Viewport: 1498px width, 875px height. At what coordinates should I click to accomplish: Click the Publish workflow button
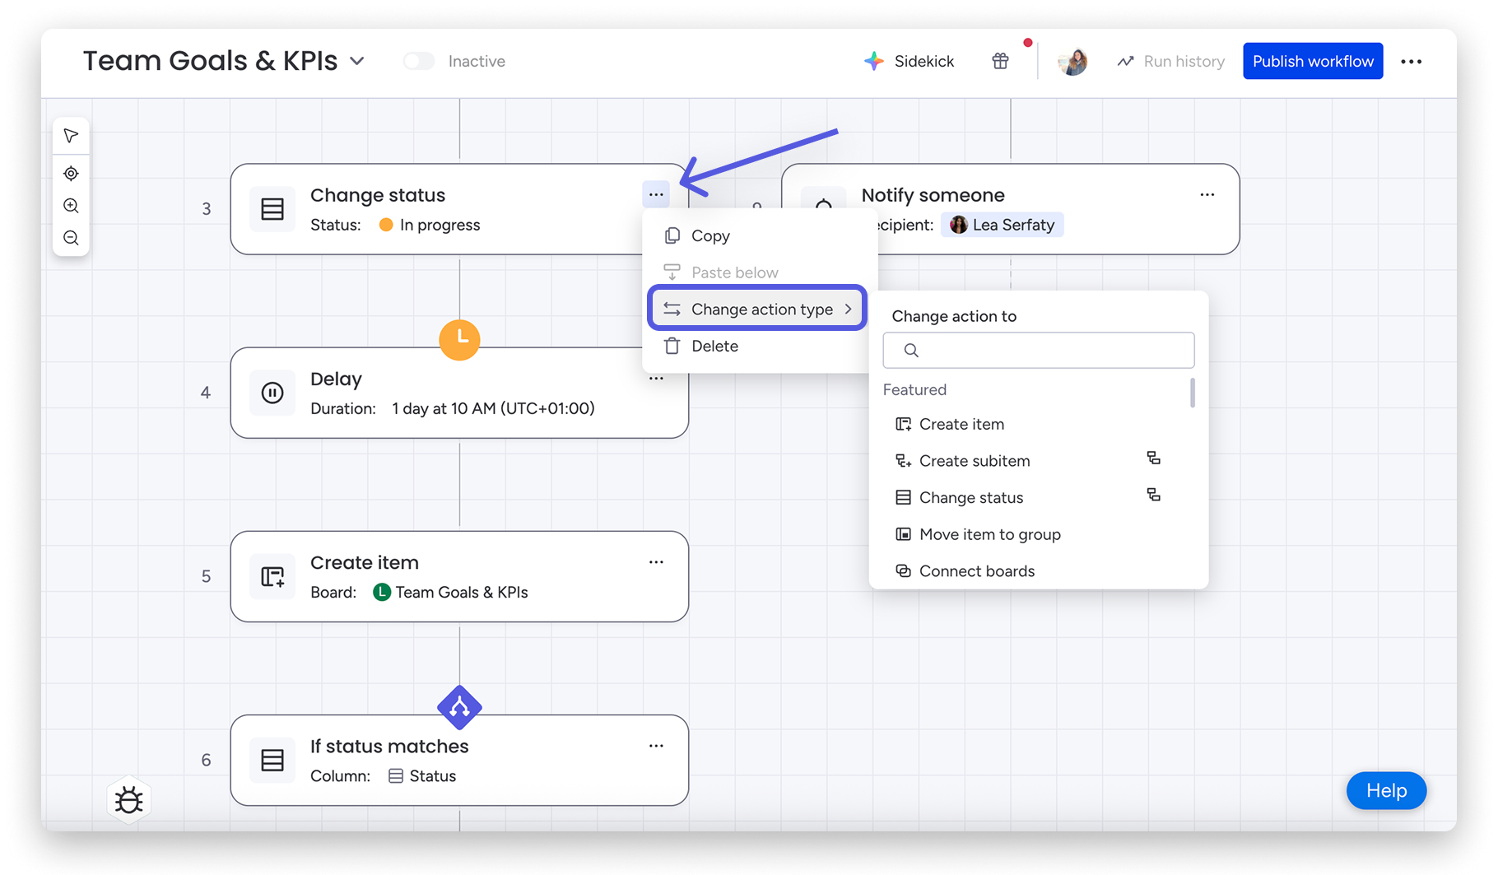point(1313,61)
